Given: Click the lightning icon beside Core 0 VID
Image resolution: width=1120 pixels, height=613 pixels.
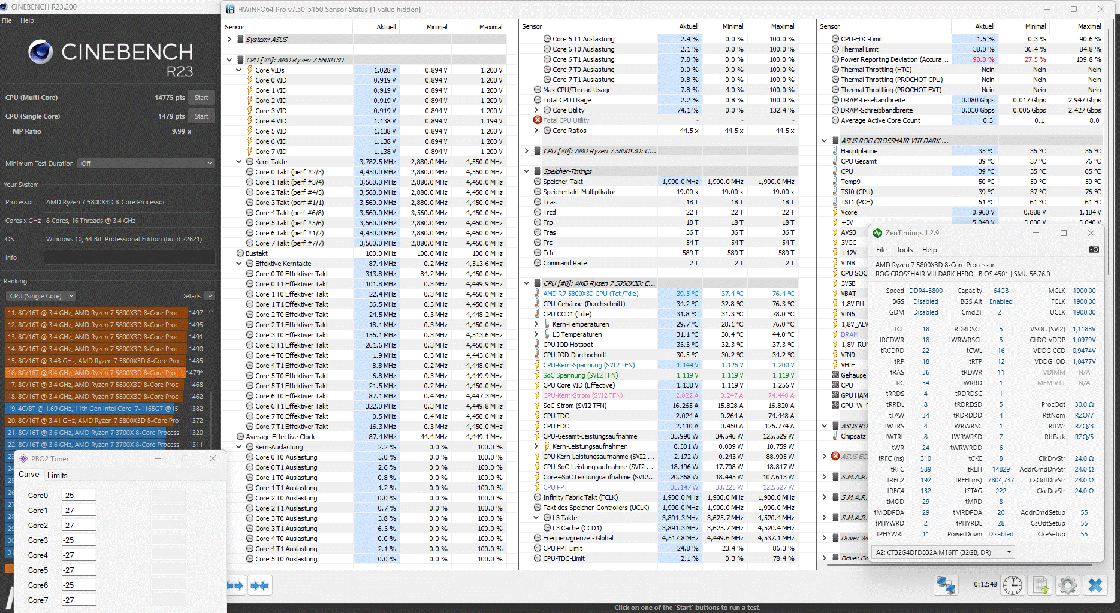Looking at the screenshot, I should [249, 80].
